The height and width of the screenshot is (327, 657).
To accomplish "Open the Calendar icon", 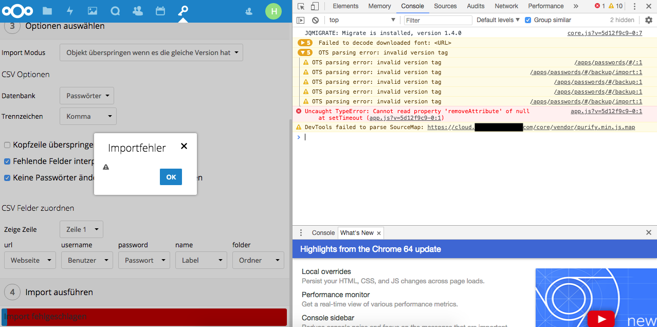I will coord(160,10).
